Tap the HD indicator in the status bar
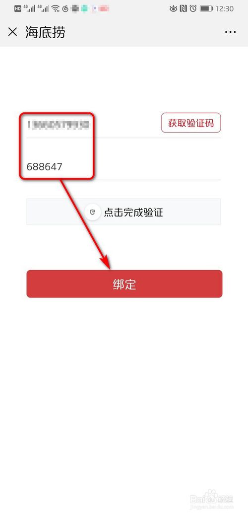 pyautogui.click(x=18, y=9)
